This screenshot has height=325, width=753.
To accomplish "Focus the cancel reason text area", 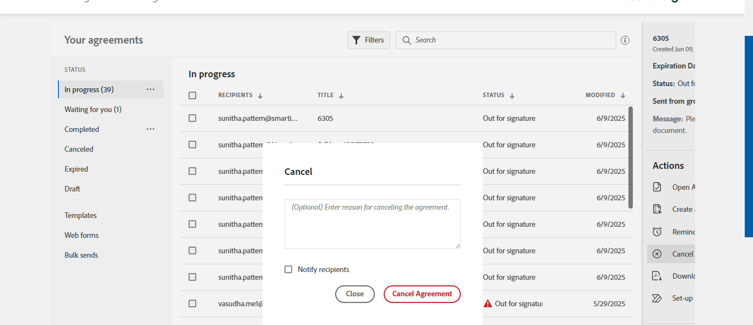I will [x=373, y=224].
